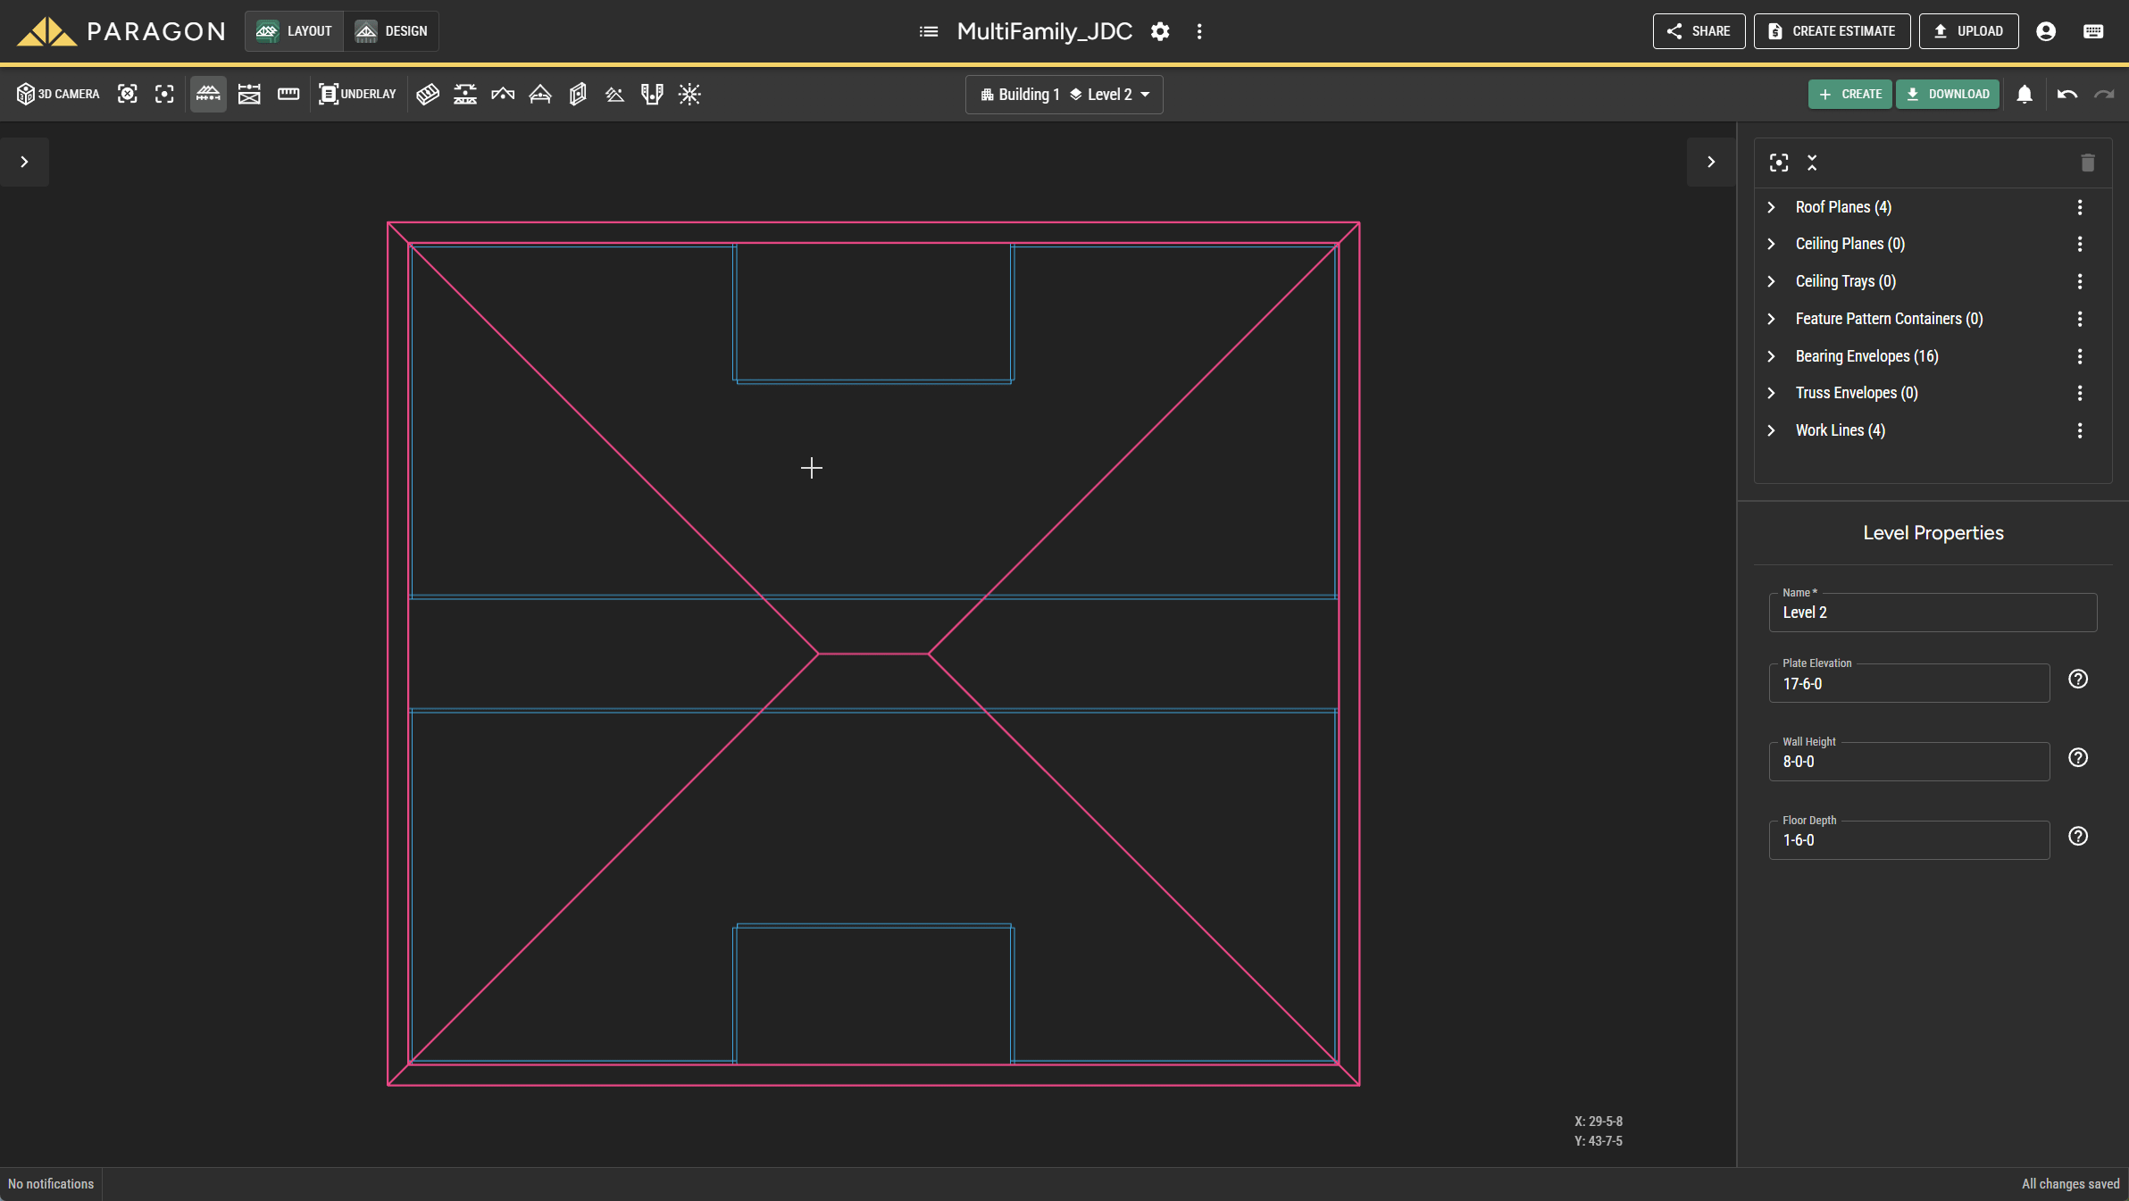This screenshot has height=1201, width=2129.
Task: Toggle the Underlay display
Action: point(357,94)
